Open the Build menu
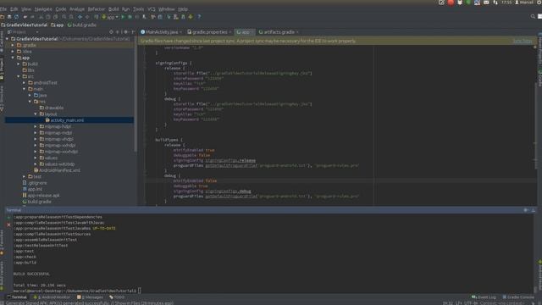Screen dimensions: 542x305 [113, 9]
